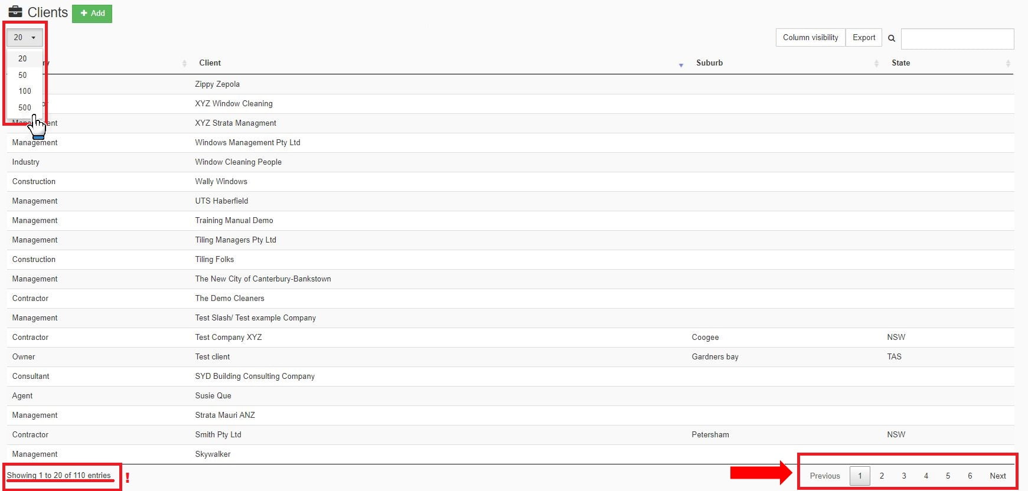Go to page 6 in pagination

point(970,476)
